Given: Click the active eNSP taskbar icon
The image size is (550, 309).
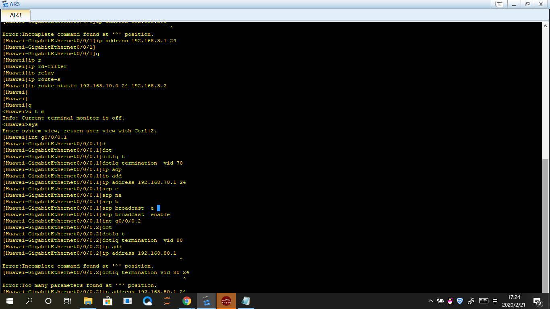Looking at the screenshot, I should click(206, 301).
